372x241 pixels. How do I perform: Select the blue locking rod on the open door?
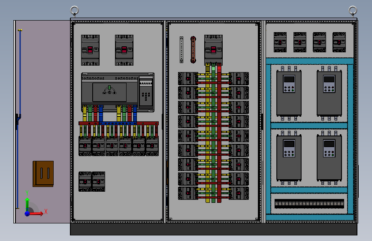point(19,119)
